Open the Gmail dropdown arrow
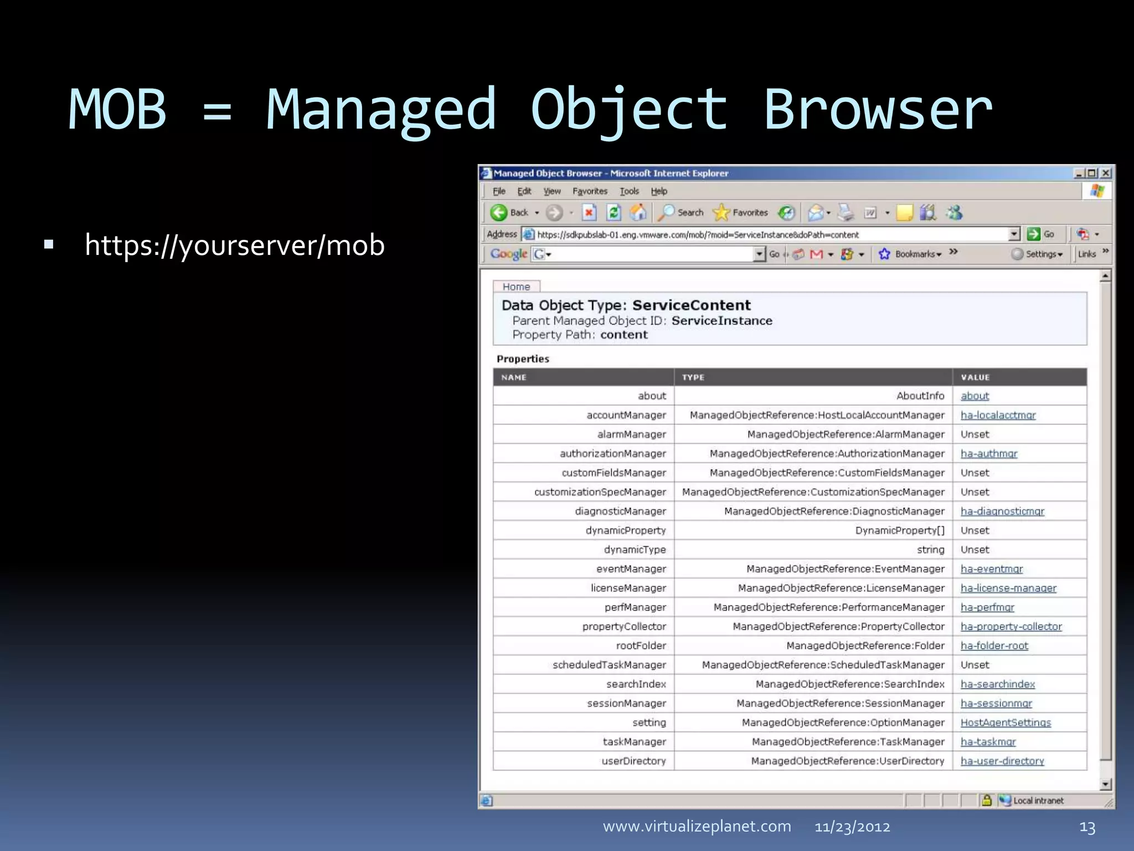This screenshot has height=851, width=1134. [830, 254]
